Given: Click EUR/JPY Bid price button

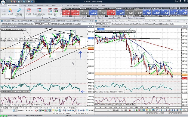Looking at the screenshot, I should click(x=120, y=13).
